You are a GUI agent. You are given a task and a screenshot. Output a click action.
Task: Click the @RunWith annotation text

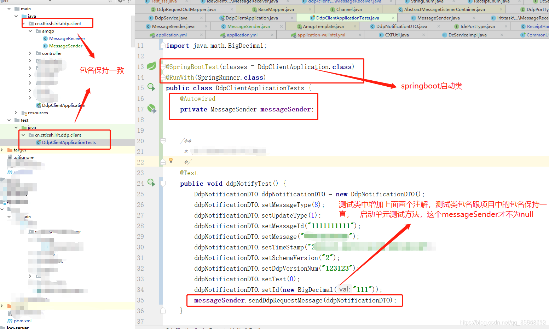point(180,77)
